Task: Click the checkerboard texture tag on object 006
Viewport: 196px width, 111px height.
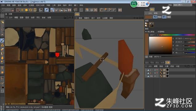Action: coord(164,76)
